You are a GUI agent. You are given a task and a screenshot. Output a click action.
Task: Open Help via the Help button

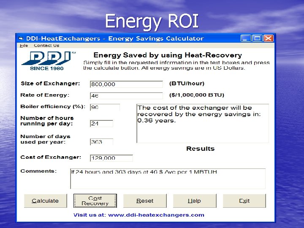(195, 201)
